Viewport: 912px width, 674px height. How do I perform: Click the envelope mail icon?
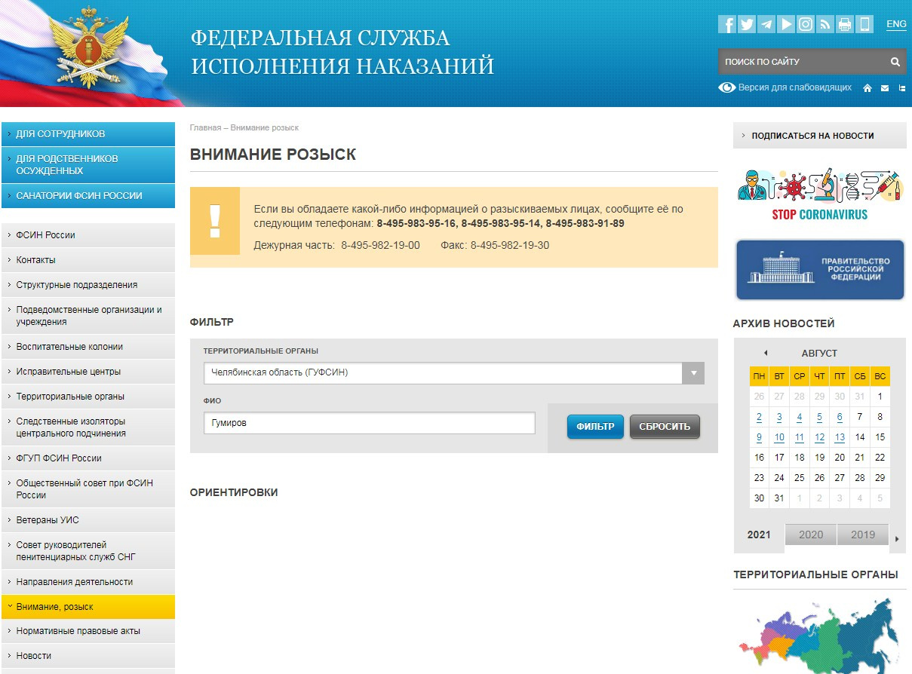coord(885,88)
